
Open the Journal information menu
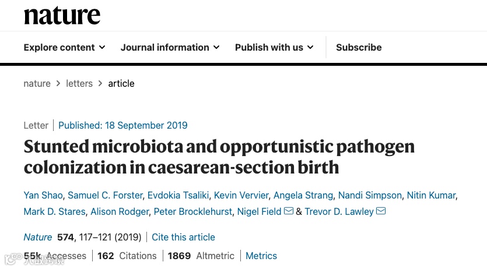click(170, 48)
